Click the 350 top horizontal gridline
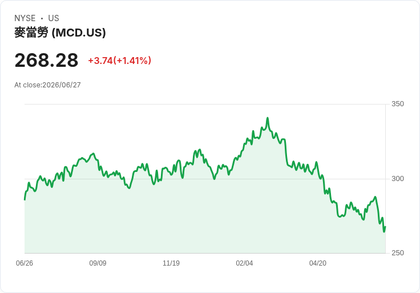 click(205, 104)
